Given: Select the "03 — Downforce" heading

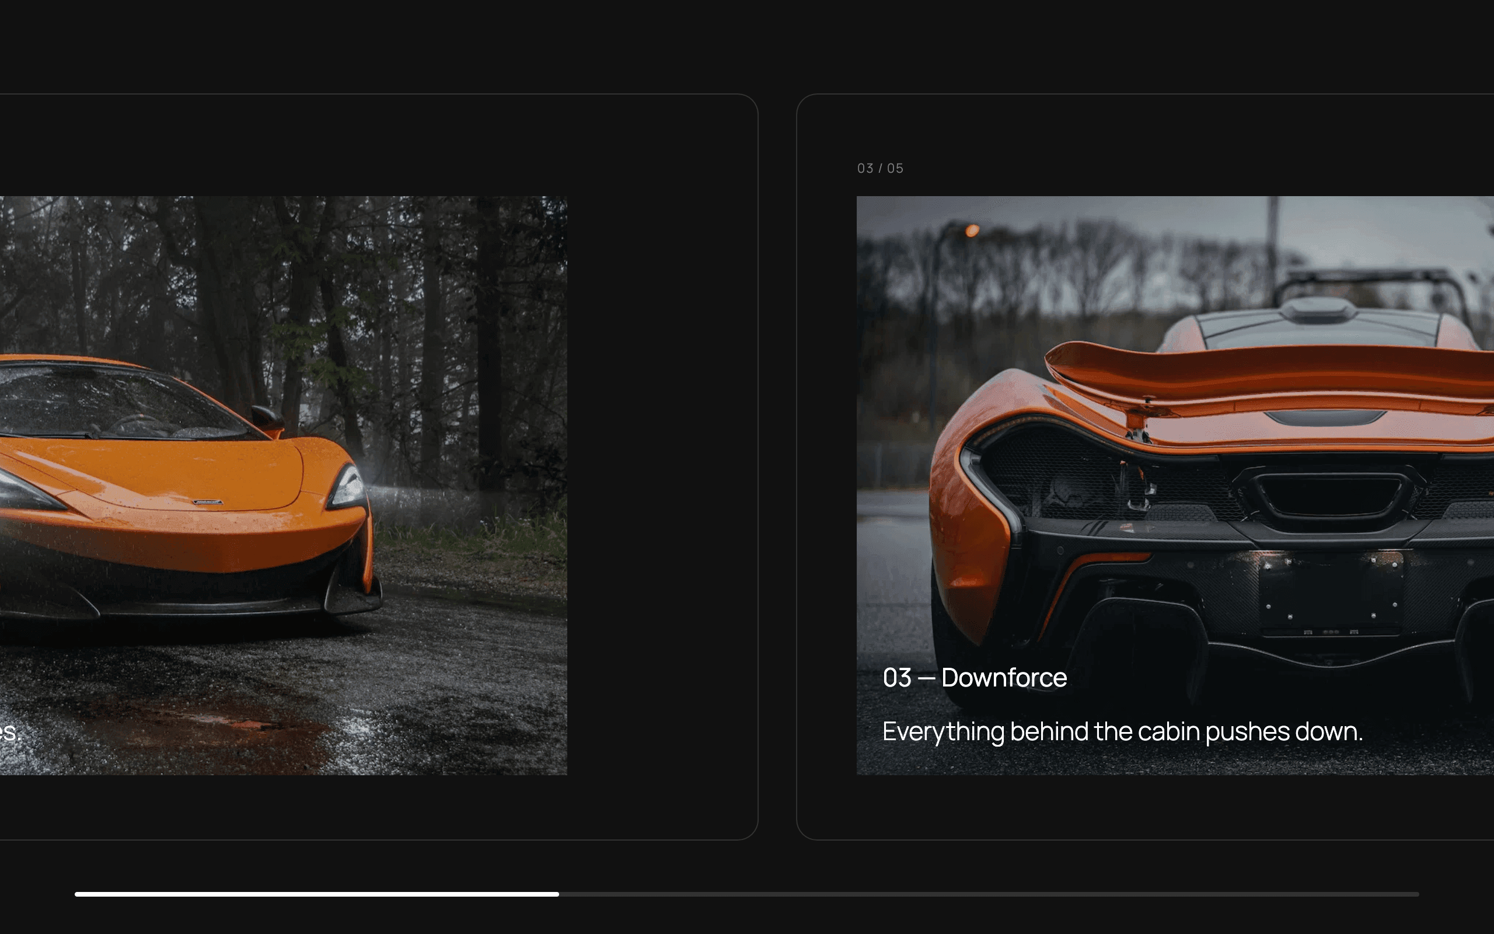Looking at the screenshot, I should coord(975,678).
